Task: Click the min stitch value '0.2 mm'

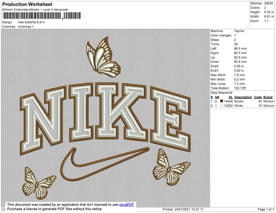Action: [x=239, y=79]
